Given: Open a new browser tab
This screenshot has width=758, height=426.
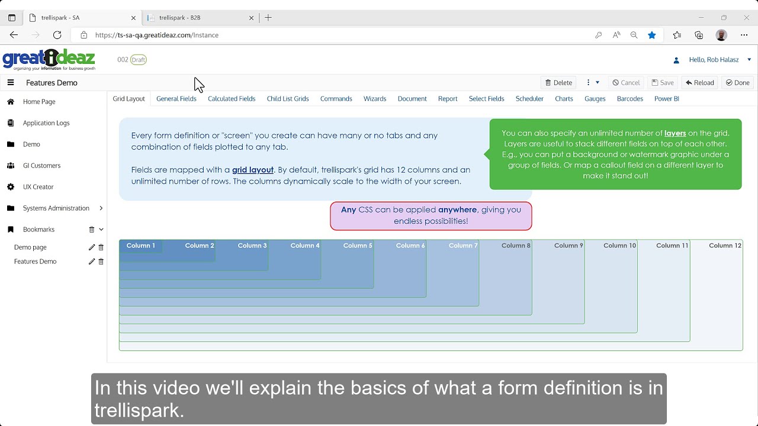Looking at the screenshot, I should [268, 18].
